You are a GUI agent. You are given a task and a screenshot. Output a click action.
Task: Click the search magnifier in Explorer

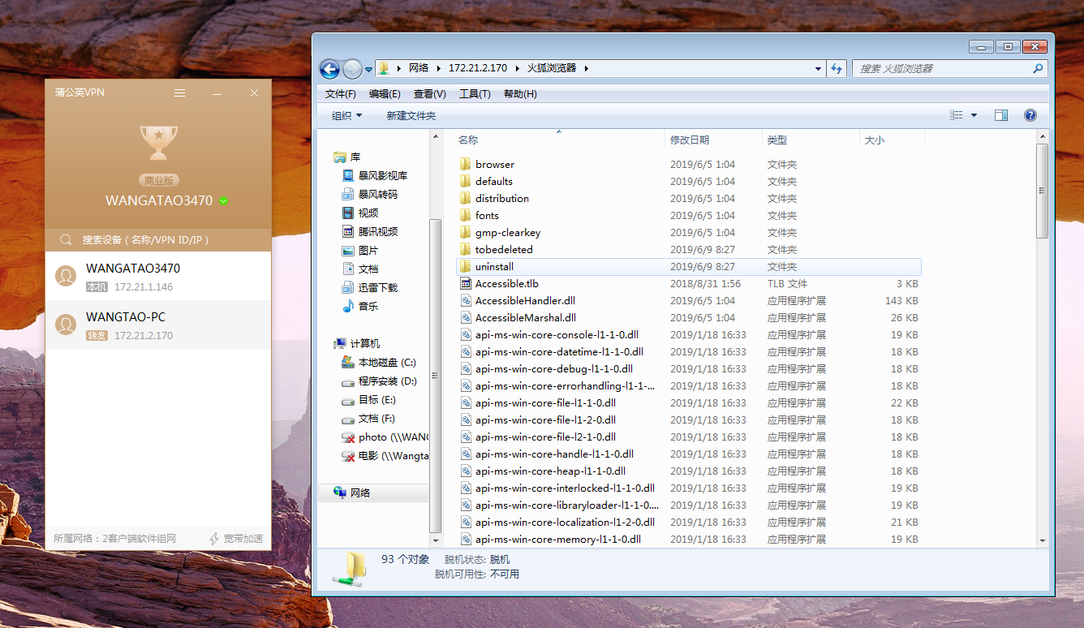pos(1039,69)
